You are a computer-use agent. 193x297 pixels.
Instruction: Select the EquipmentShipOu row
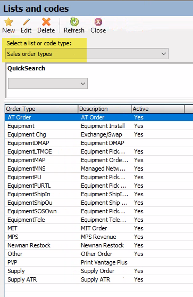tap(99, 203)
